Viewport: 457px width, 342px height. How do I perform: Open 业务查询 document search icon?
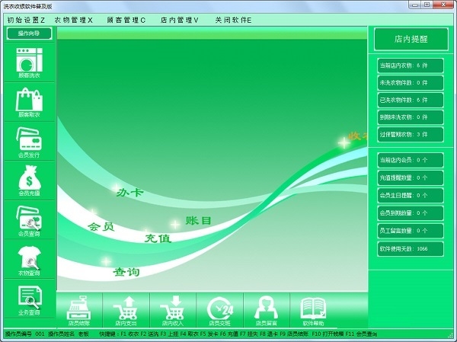tap(30, 297)
